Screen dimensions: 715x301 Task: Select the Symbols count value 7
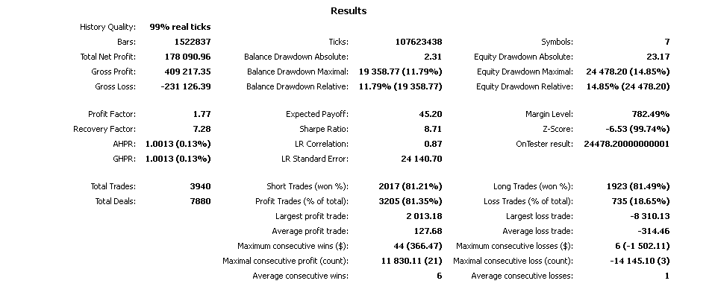coord(666,42)
